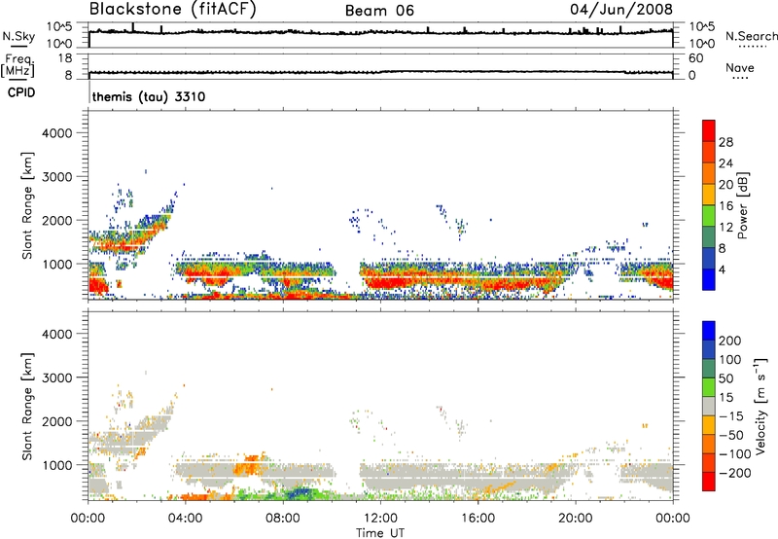Viewport: 778px width, 539px height.
Task: Click the 20 label on Power colorbar
Action: [x=725, y=185]
